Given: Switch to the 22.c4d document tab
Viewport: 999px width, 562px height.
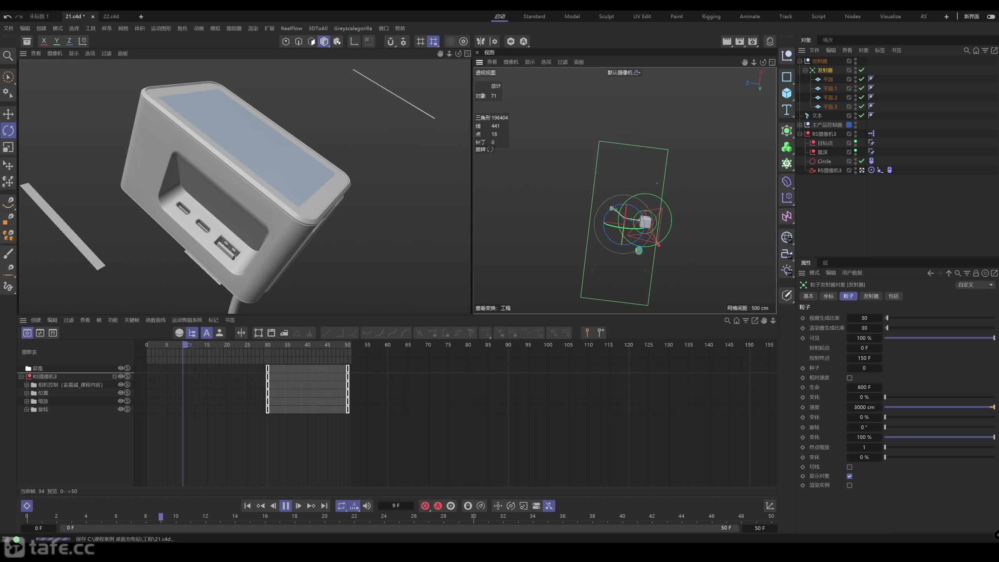Looking at the screenshot, I should (111, 16).
